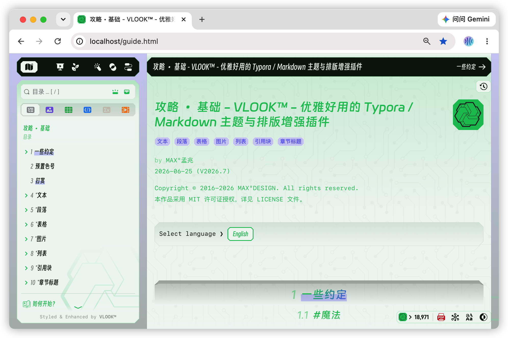
Task: Print to PDF using red PDF icon
Action: 441,317
